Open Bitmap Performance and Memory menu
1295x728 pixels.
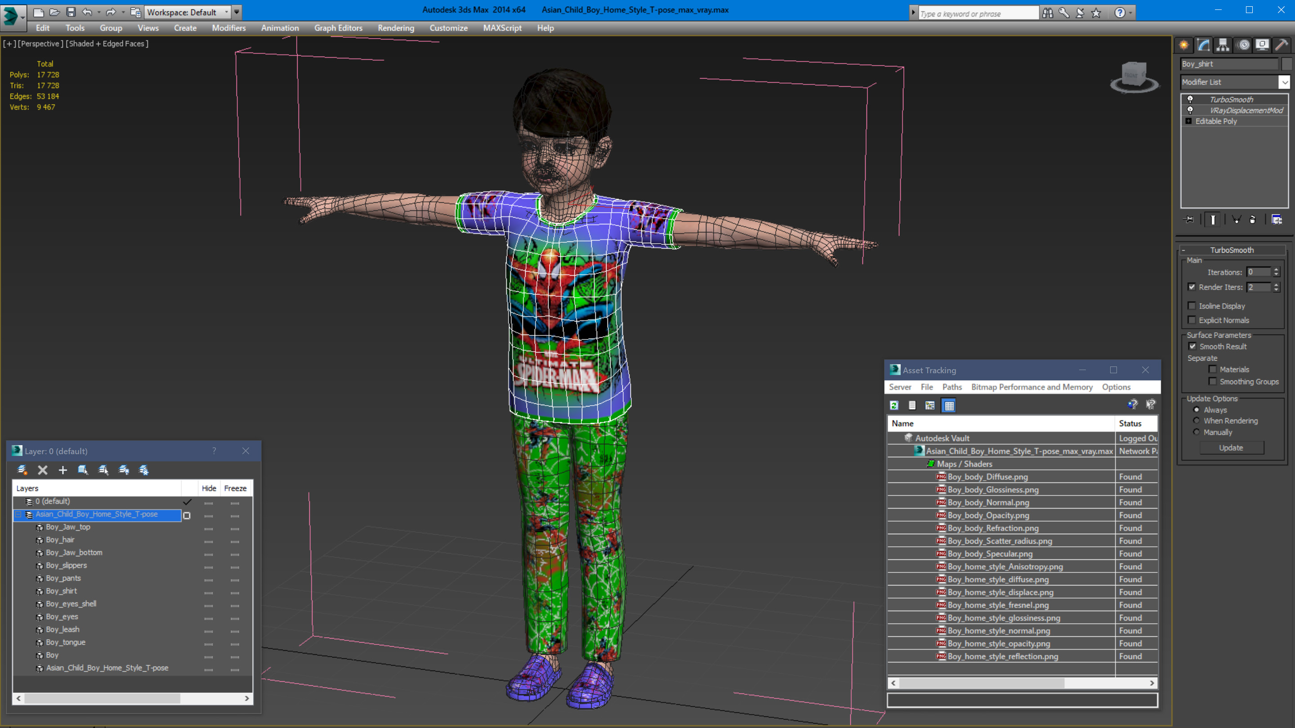tap(1032, 387)
